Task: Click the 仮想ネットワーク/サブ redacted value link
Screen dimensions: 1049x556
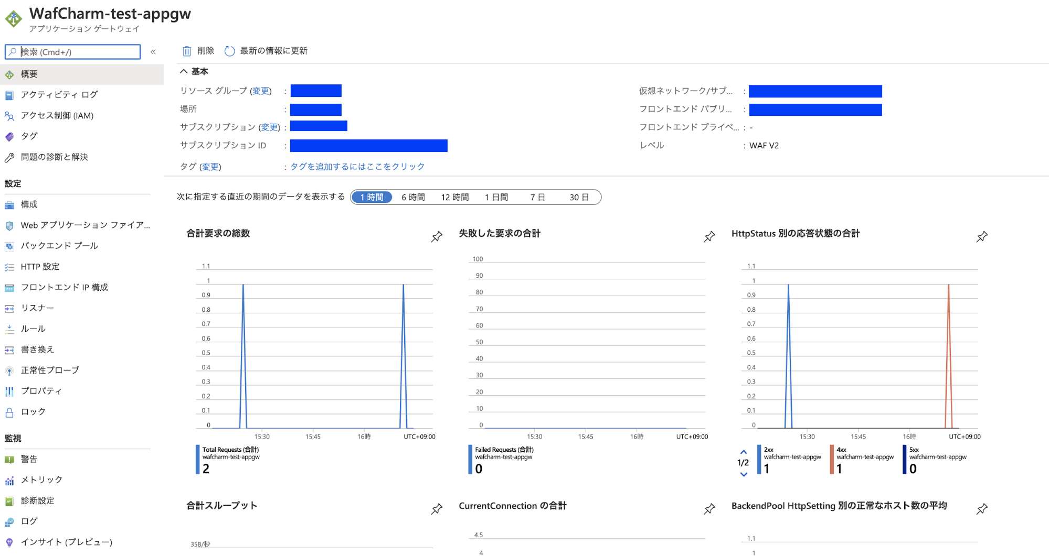Action: pyautogui.click(x=815, y=92)
